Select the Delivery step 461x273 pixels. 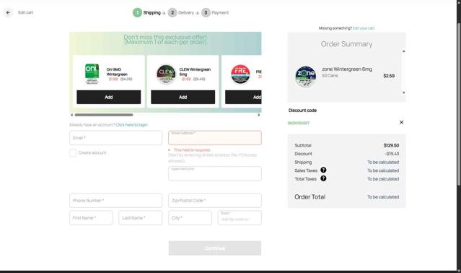pyautogui.click(x=181, y=13)
